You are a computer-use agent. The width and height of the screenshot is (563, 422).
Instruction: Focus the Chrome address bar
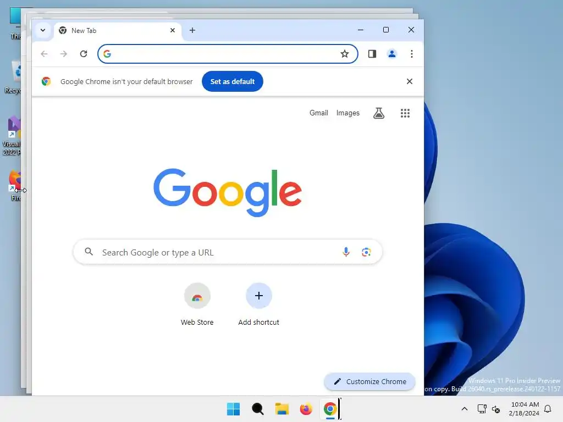point(228,54)
